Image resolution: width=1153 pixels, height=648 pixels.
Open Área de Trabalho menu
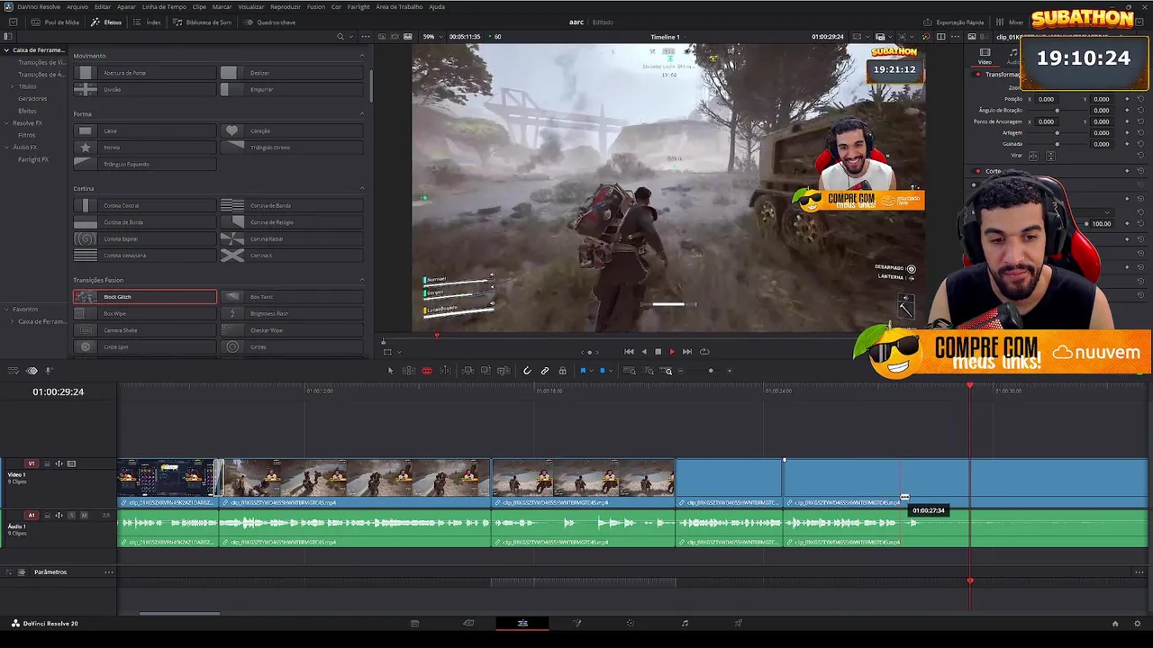tap(401, 6)
